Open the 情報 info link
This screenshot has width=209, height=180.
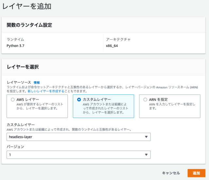[37, 83]
